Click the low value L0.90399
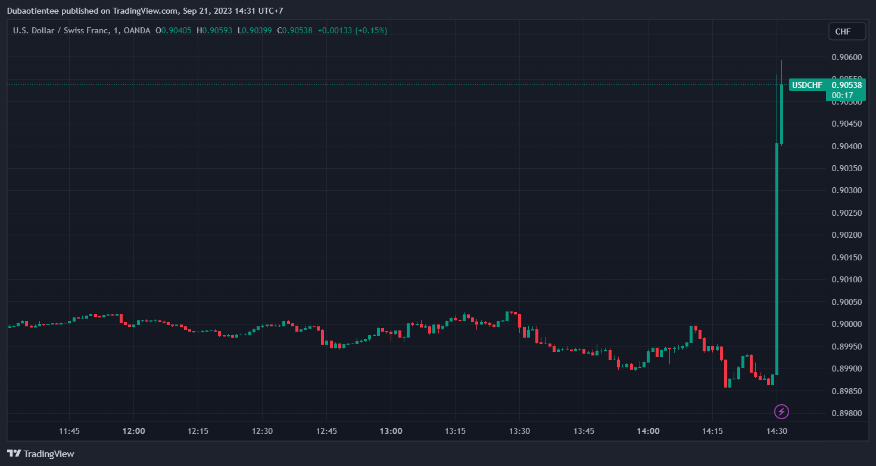876x466 pixels. coord(257,30)
